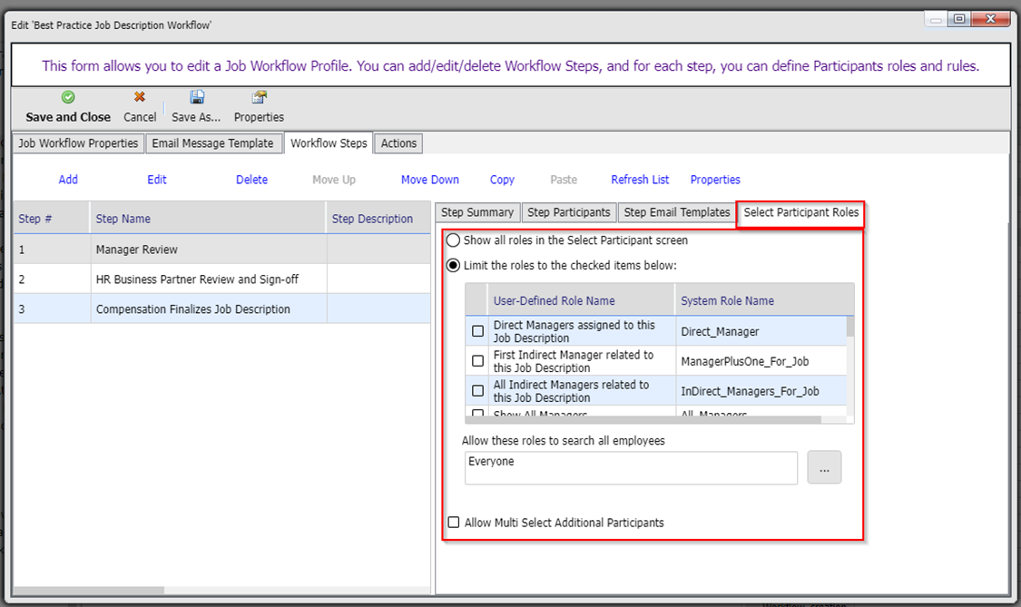Screen dimensions: 1021x607
Task: Open the Step Participants tab
Action: click(568, 212)
